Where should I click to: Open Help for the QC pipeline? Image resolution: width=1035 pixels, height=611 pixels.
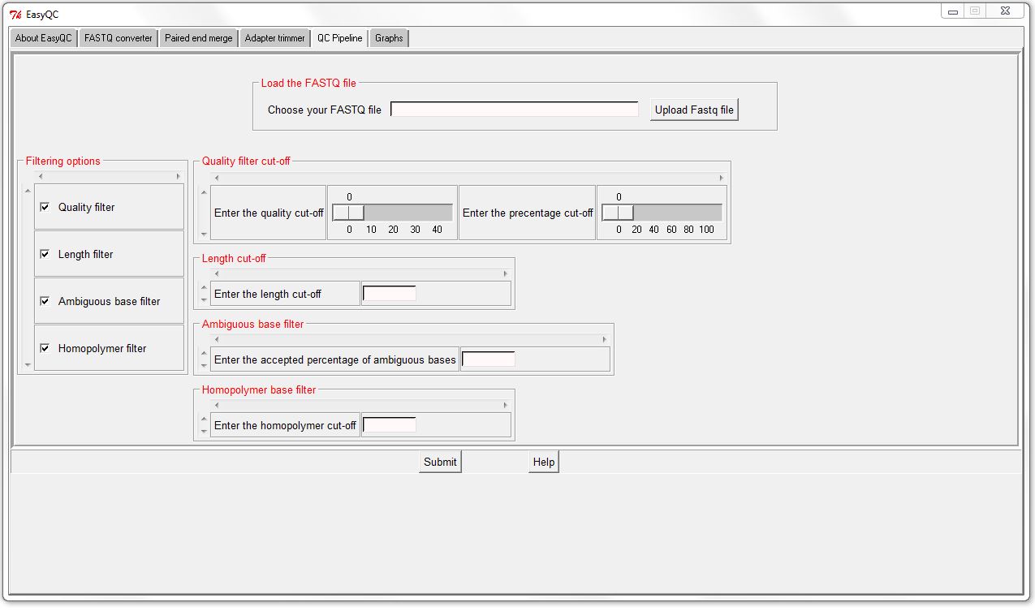[544, 462]
